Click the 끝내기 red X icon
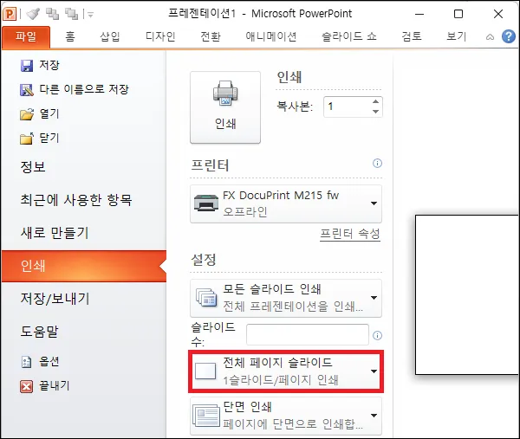The width and height of the screenshot is (520, 439). point(27,386)
